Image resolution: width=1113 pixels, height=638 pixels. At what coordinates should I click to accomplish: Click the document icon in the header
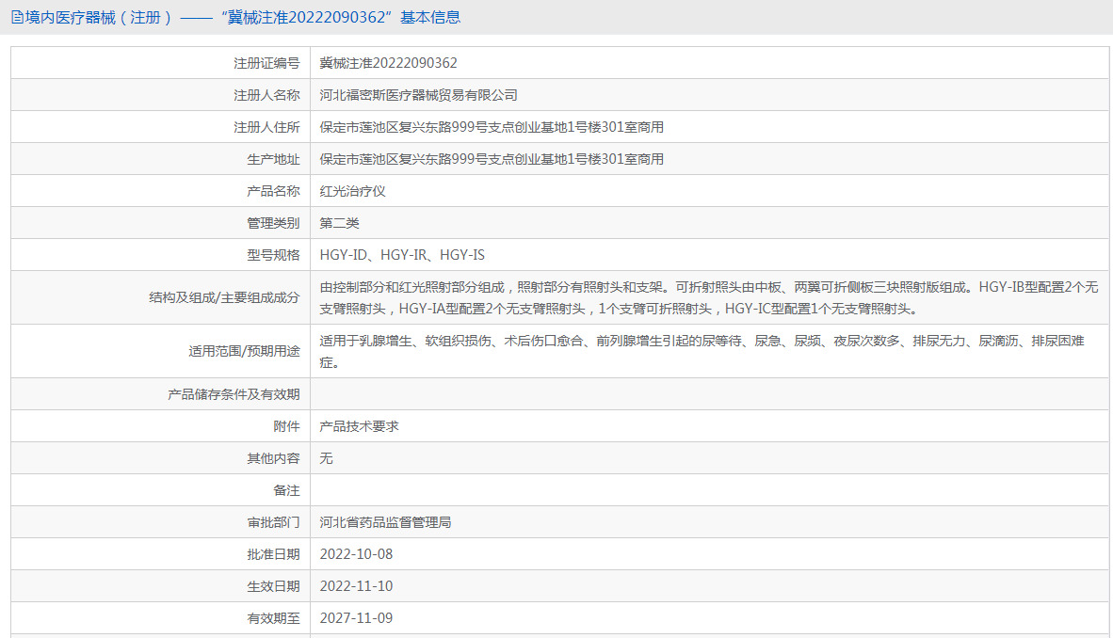17,18
